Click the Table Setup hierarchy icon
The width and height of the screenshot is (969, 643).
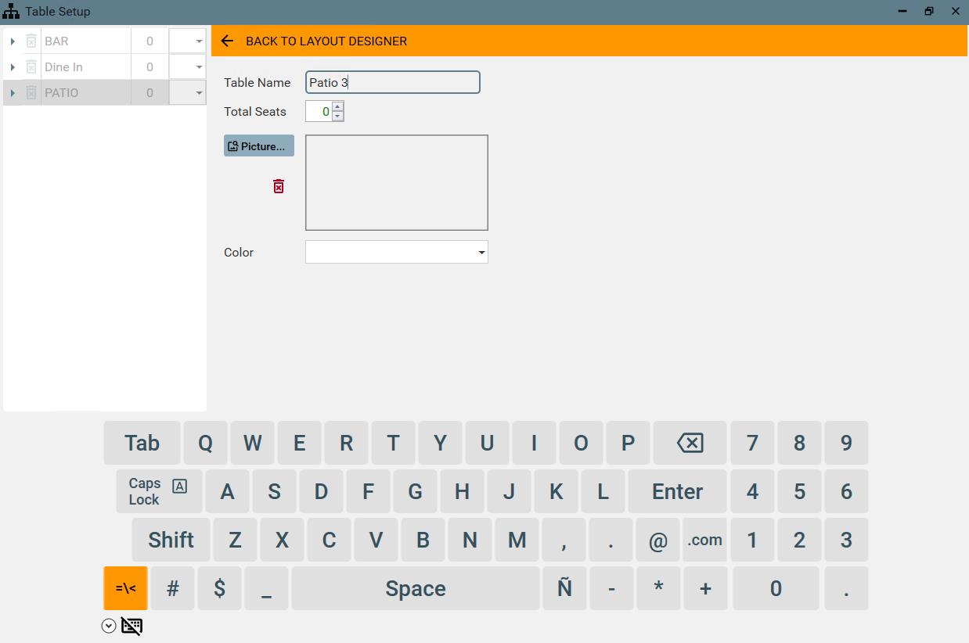click(11, 11)
